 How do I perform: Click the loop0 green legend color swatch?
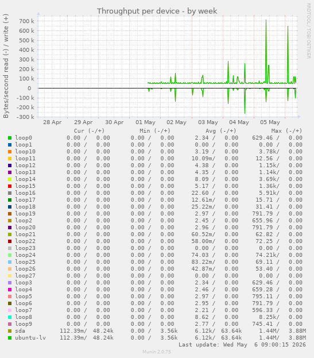click(x=10, y=138)
